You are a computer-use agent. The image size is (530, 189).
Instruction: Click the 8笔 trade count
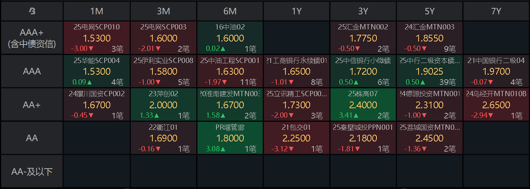(x=317, y=82)
